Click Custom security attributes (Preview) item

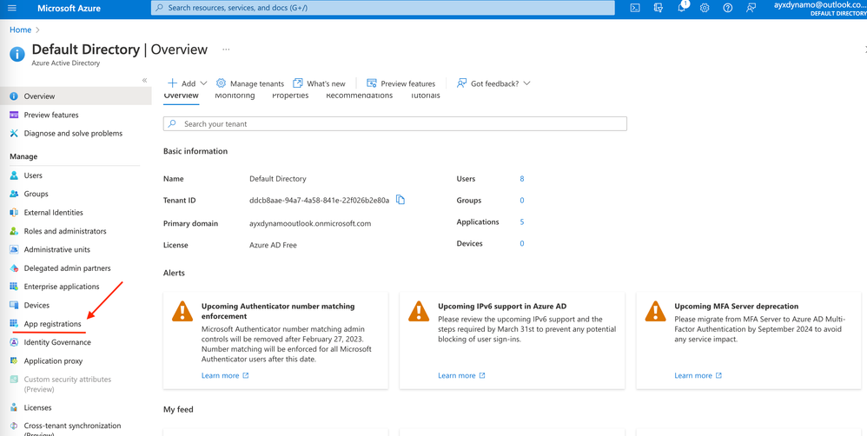tap(68, 384)
